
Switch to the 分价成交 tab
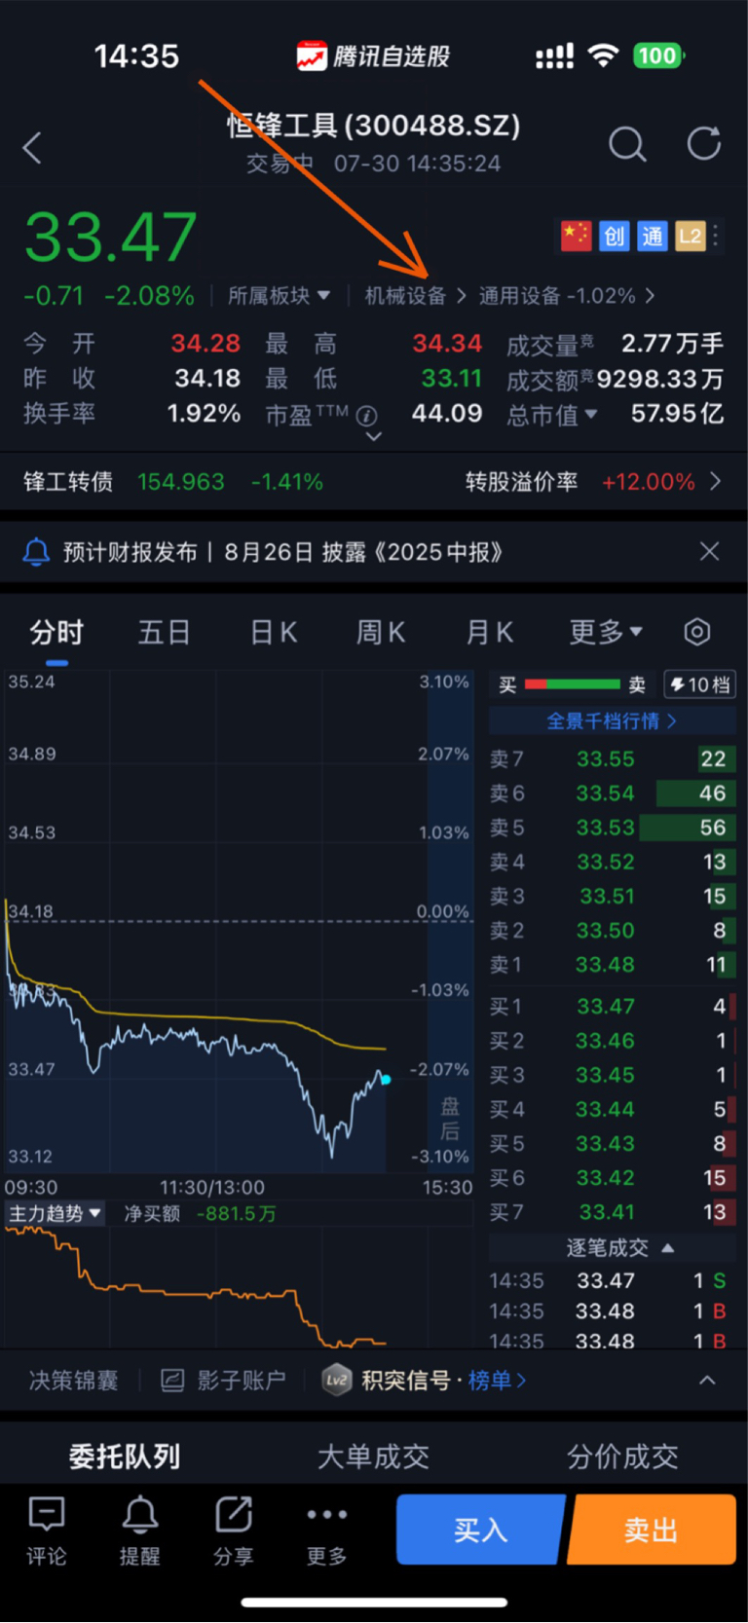(623, 1457)
